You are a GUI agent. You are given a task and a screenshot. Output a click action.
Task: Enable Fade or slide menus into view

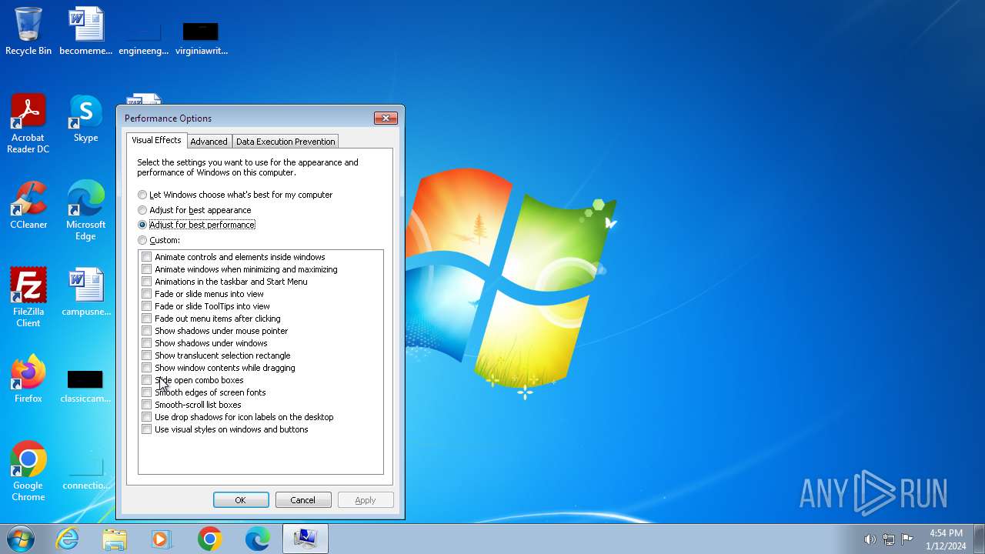(x=147, y=294)
